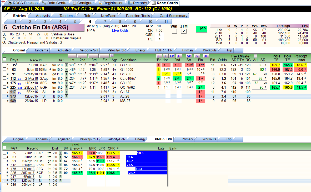Collapse the TrackMaster minus button

point(255,56)
